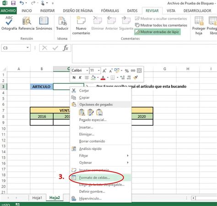Click the Traducir translate icon

click(62, 23)
